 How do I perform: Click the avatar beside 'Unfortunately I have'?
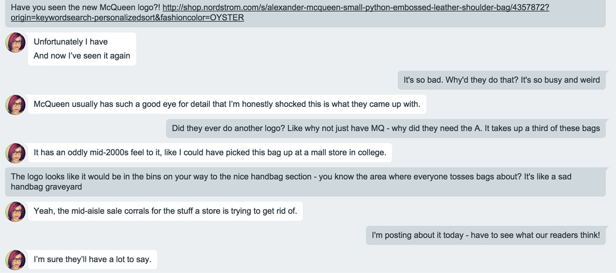click(15, 43)
